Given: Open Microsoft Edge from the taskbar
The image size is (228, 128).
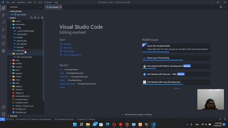Looking at the screenshot, I should 108,124.
